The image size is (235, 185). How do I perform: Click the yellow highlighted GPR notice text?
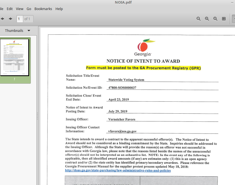[x=143, y=68]
